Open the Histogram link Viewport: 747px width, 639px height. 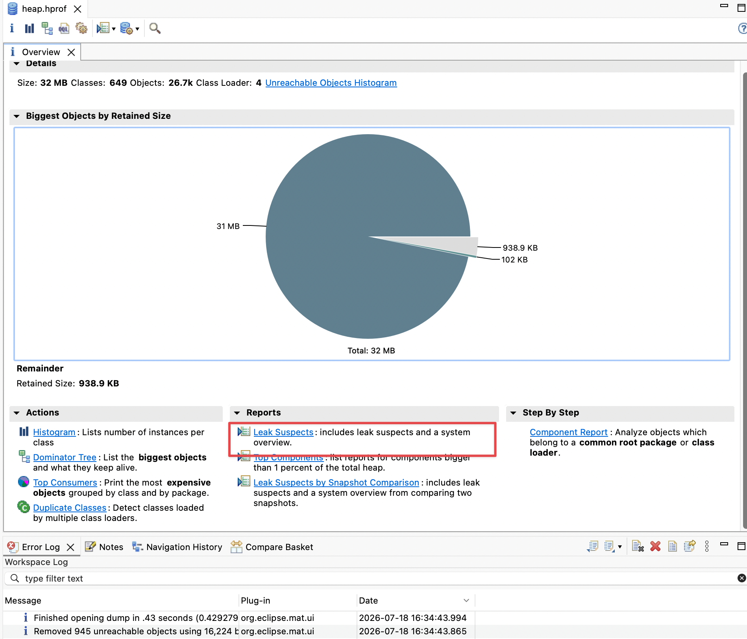click(x=54, y=432)
